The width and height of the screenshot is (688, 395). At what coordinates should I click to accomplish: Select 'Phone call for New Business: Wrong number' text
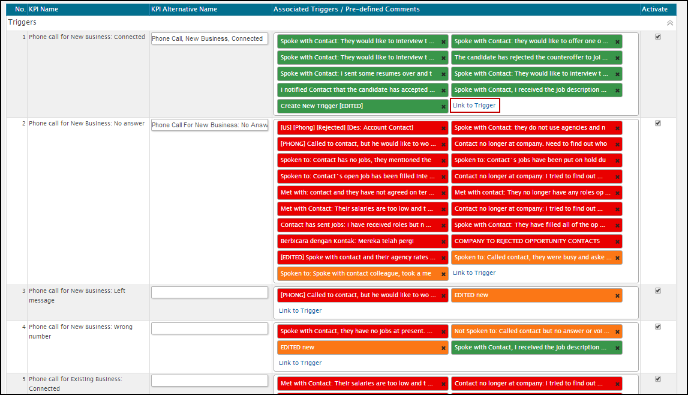81,331
